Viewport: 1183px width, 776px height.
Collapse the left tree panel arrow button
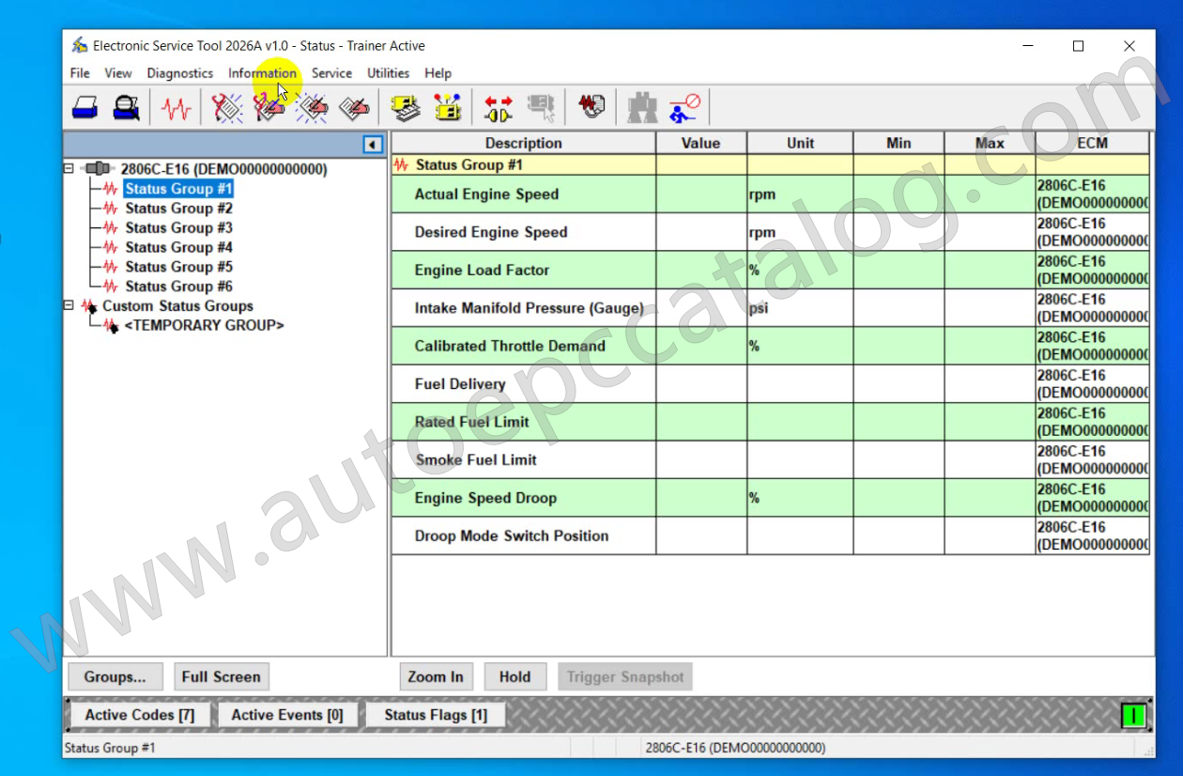(373, 145)
